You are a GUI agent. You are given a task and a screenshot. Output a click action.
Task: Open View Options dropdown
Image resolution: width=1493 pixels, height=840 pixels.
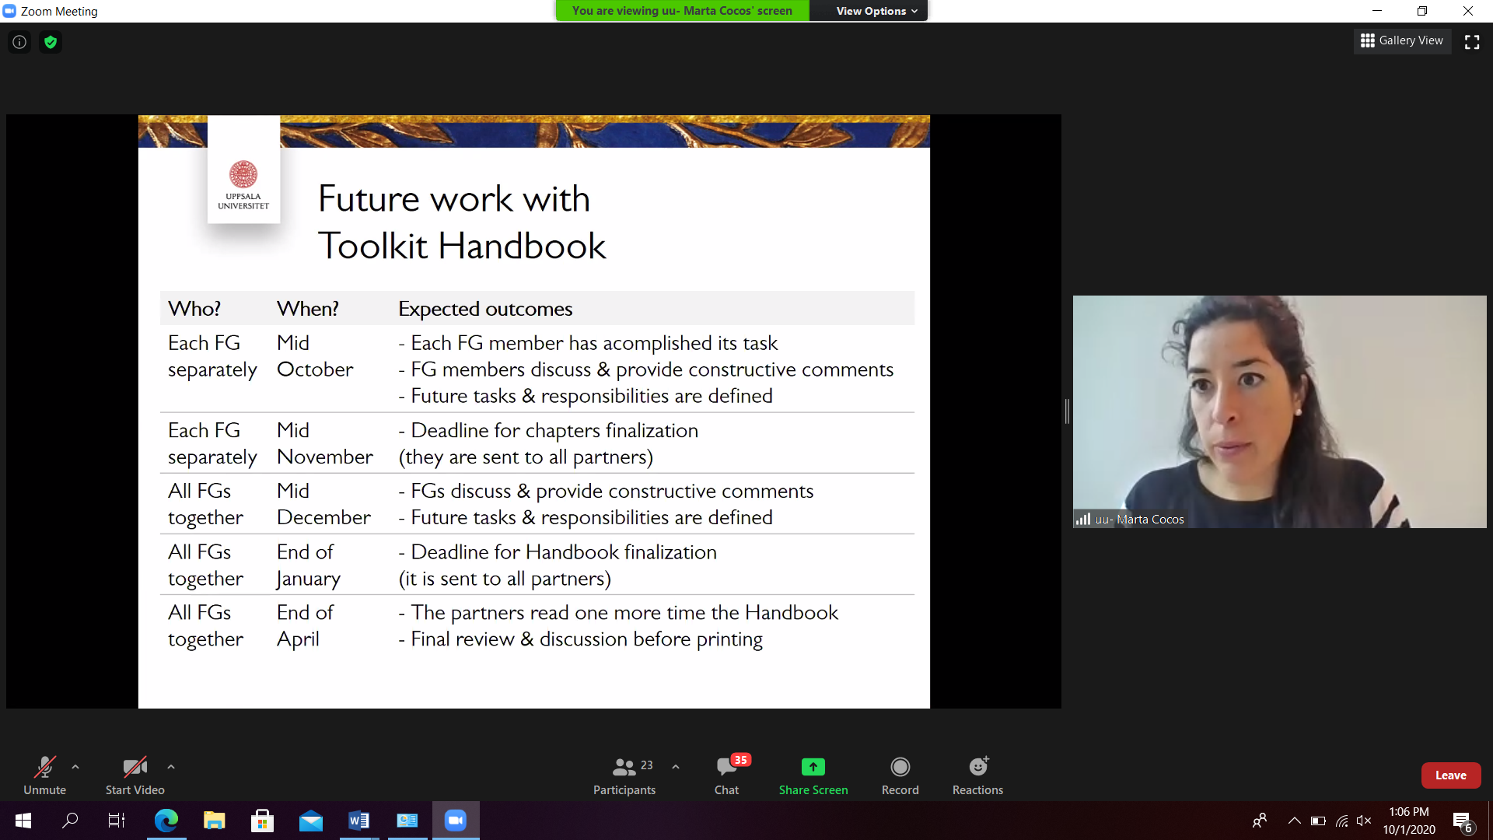pos(876,11)
